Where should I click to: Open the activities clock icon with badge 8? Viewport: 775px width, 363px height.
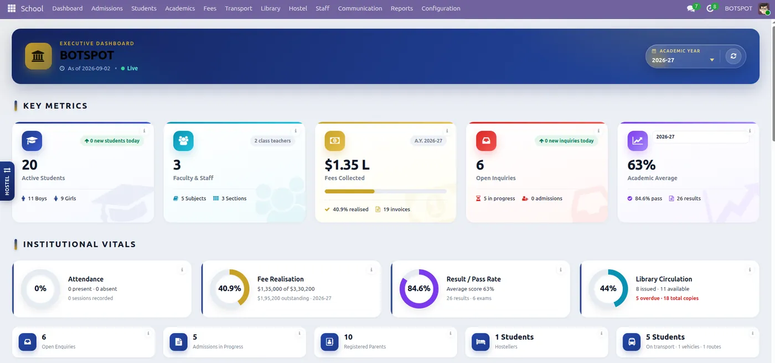click(x=710, y=8)
